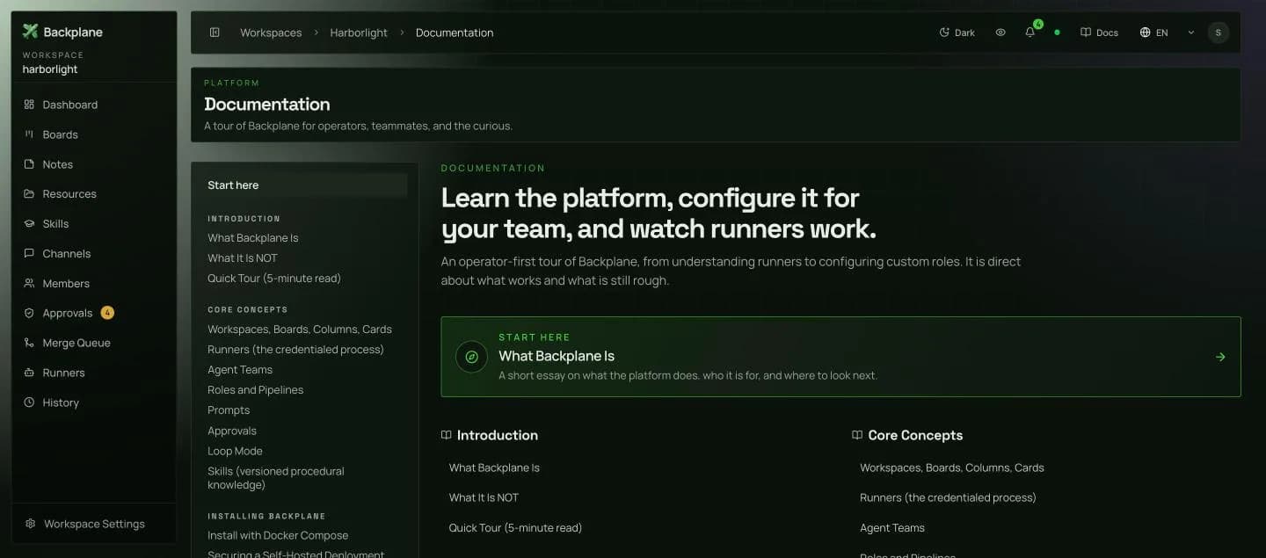
Task: Click the History clock icon
Action: point(29,403)
